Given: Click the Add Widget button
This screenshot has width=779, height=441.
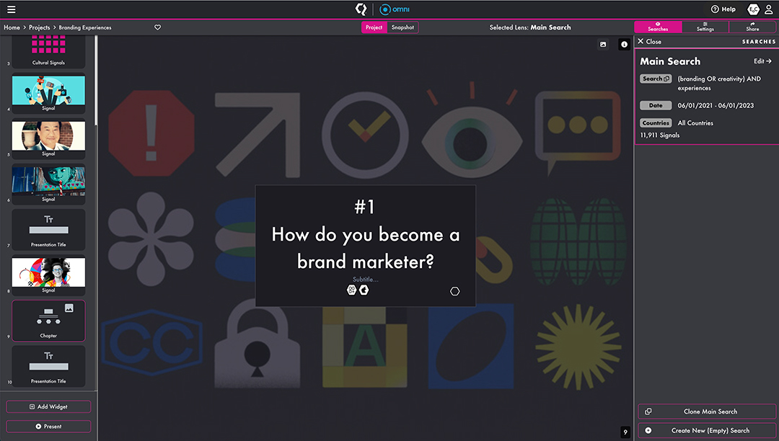Looking at the screenshot, I should click(x=48, y=406).
